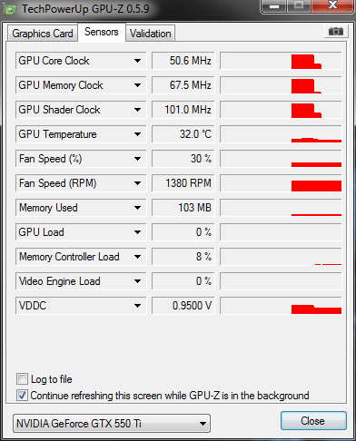Image resolution: width=356 pixels, height=441 pixels.
Task: Click the Close button
Action: pos(313,421)
